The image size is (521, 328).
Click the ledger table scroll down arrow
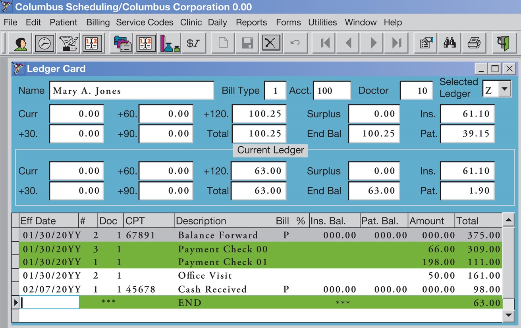(x=508, y=316)
